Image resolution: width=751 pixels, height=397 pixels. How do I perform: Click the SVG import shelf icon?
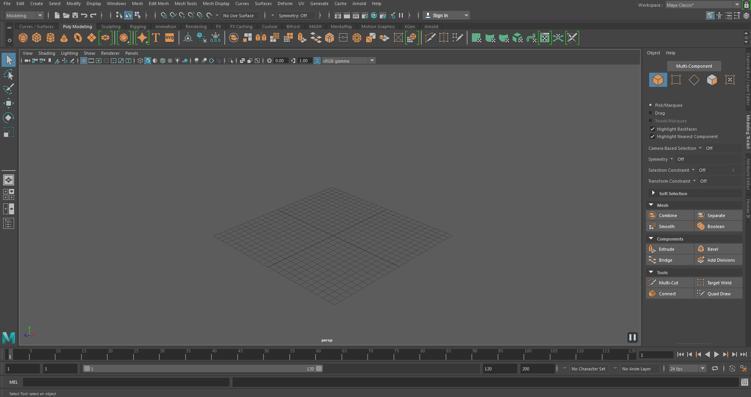click(x=170, y=38)
